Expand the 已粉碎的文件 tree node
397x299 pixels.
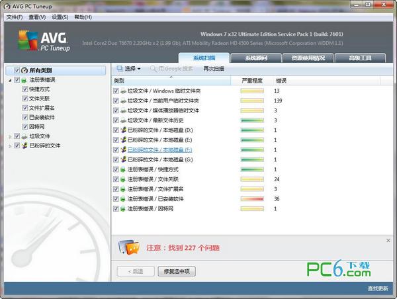pos(10,146)
